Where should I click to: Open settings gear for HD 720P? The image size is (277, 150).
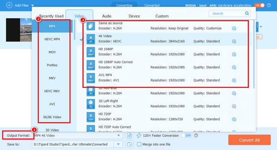click(x=234, y=119)
